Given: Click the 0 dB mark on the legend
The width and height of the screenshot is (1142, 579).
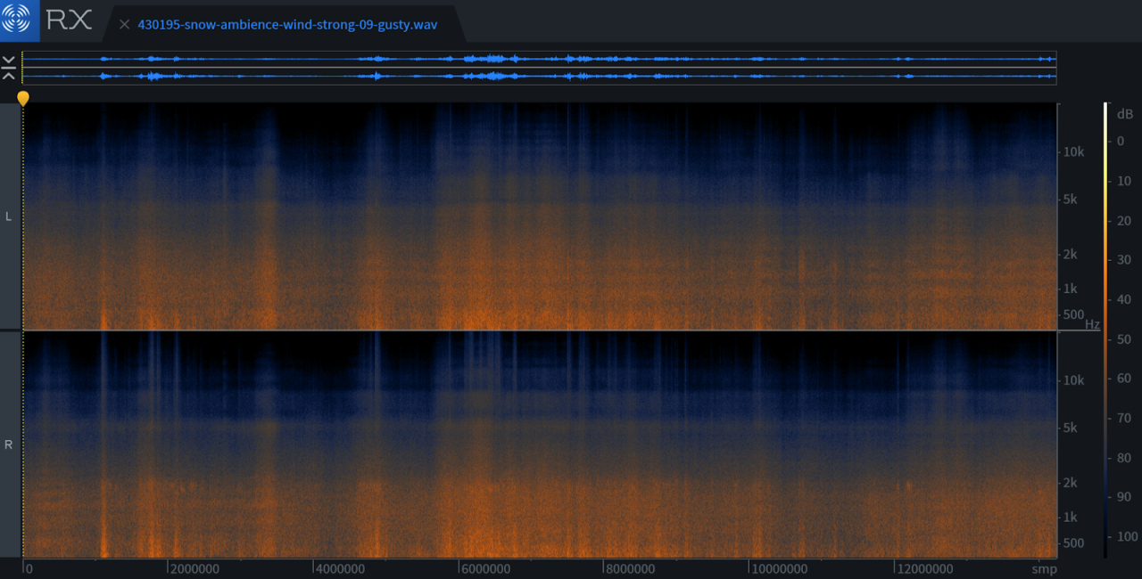Looking at the screenshot, I should coord(1121,141).
